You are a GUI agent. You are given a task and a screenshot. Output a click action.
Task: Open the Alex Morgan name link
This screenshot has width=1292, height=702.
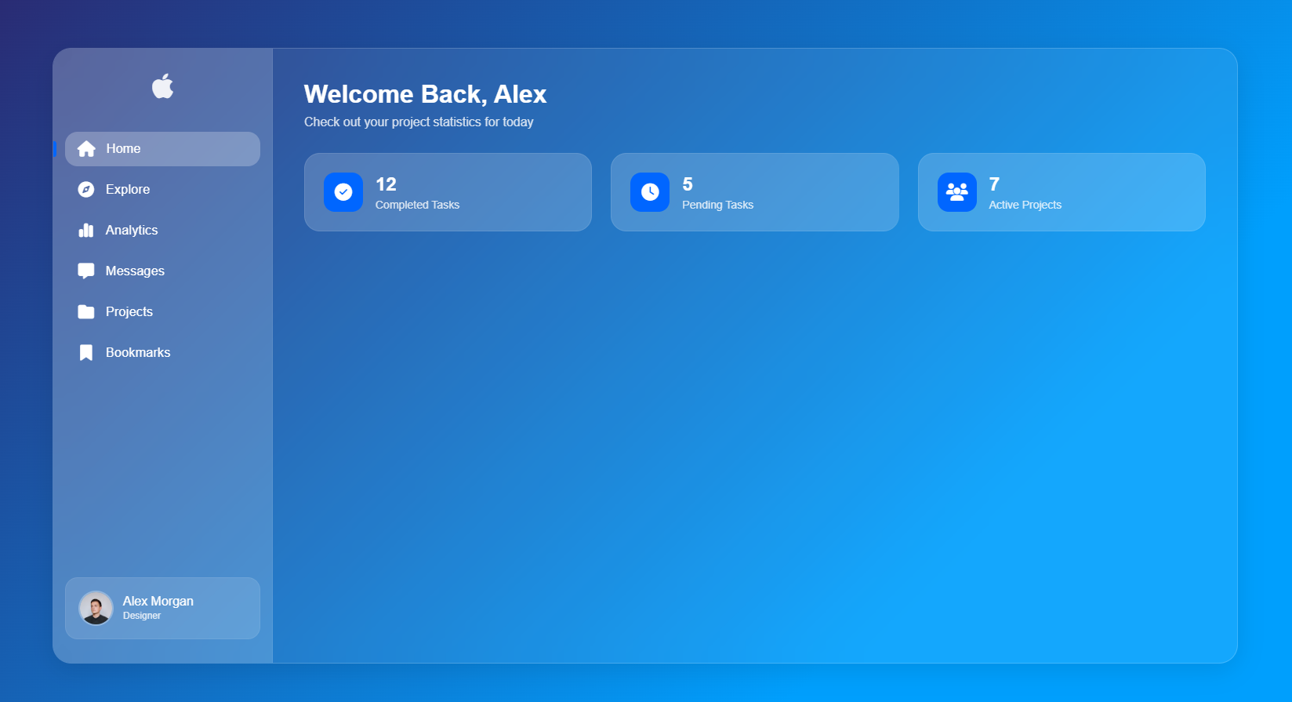[158, 602]
